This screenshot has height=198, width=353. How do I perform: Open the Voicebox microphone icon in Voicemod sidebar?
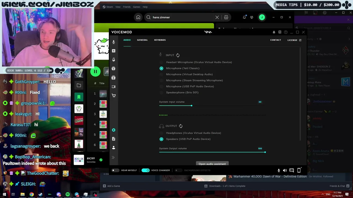click(x=114, y=42)
